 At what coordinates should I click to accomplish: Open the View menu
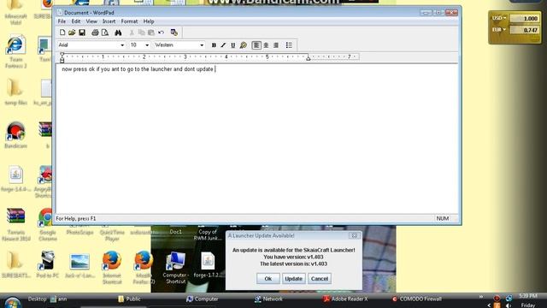click(91, 21)
